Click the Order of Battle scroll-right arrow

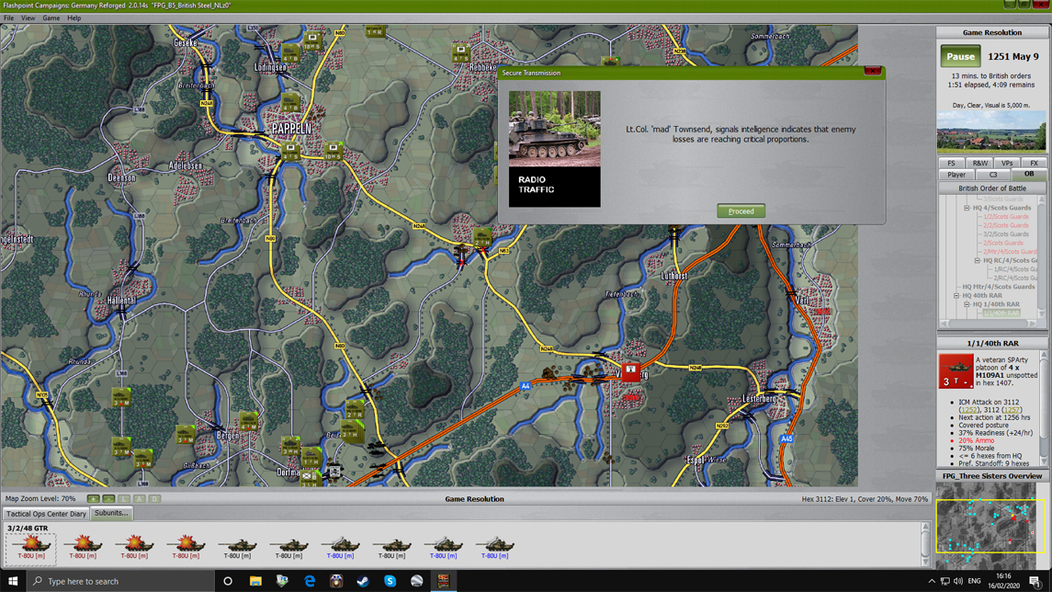click(x=1033, y=323)
